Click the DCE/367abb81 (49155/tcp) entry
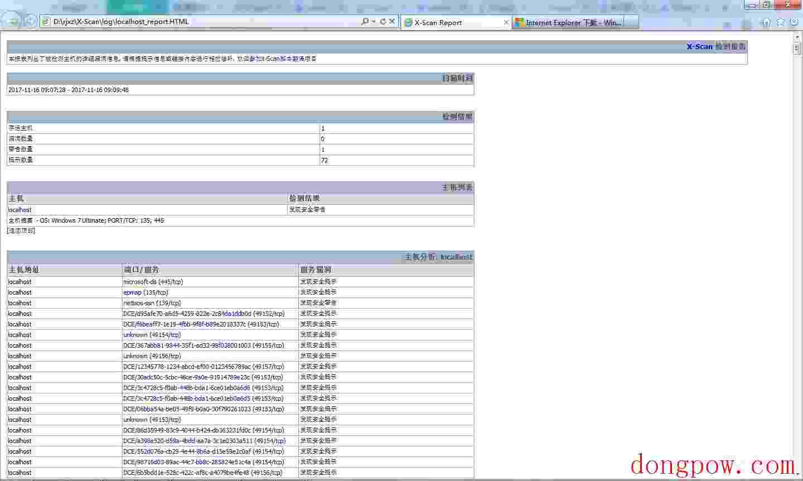The width and height of the screenshot is (803, 481). click(204, 345)
